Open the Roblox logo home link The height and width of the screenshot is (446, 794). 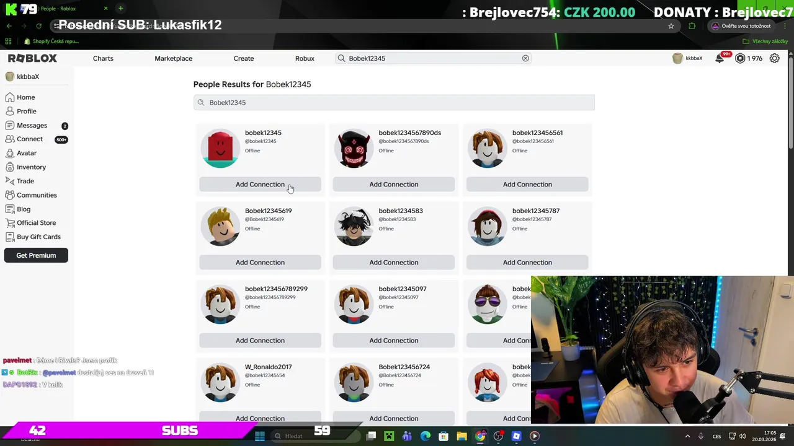click(32, 58)
